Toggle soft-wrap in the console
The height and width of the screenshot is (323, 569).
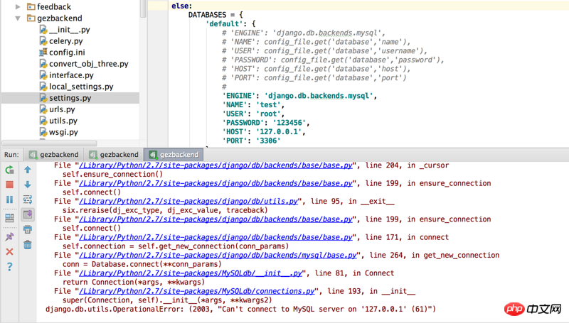[x=28, y=200]
